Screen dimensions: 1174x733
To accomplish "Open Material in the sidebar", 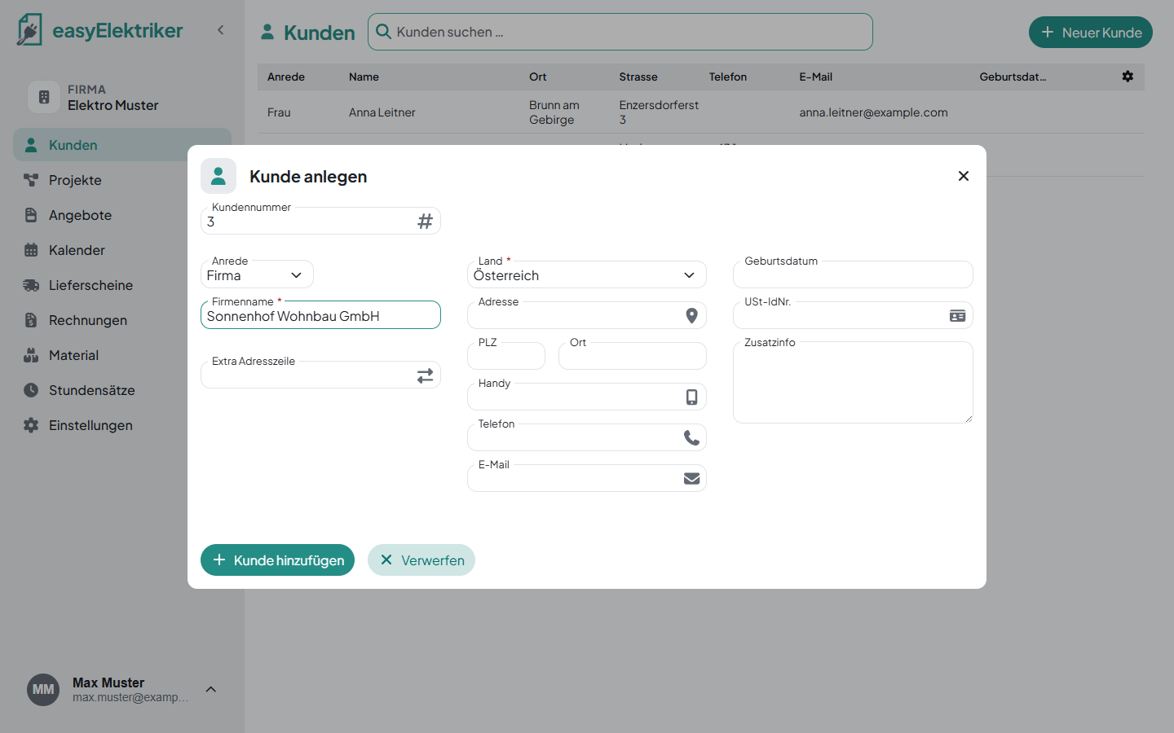I will coord(122,355).
